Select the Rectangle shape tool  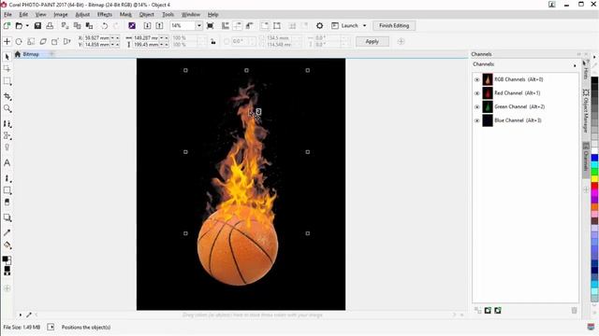pos(7,190)
